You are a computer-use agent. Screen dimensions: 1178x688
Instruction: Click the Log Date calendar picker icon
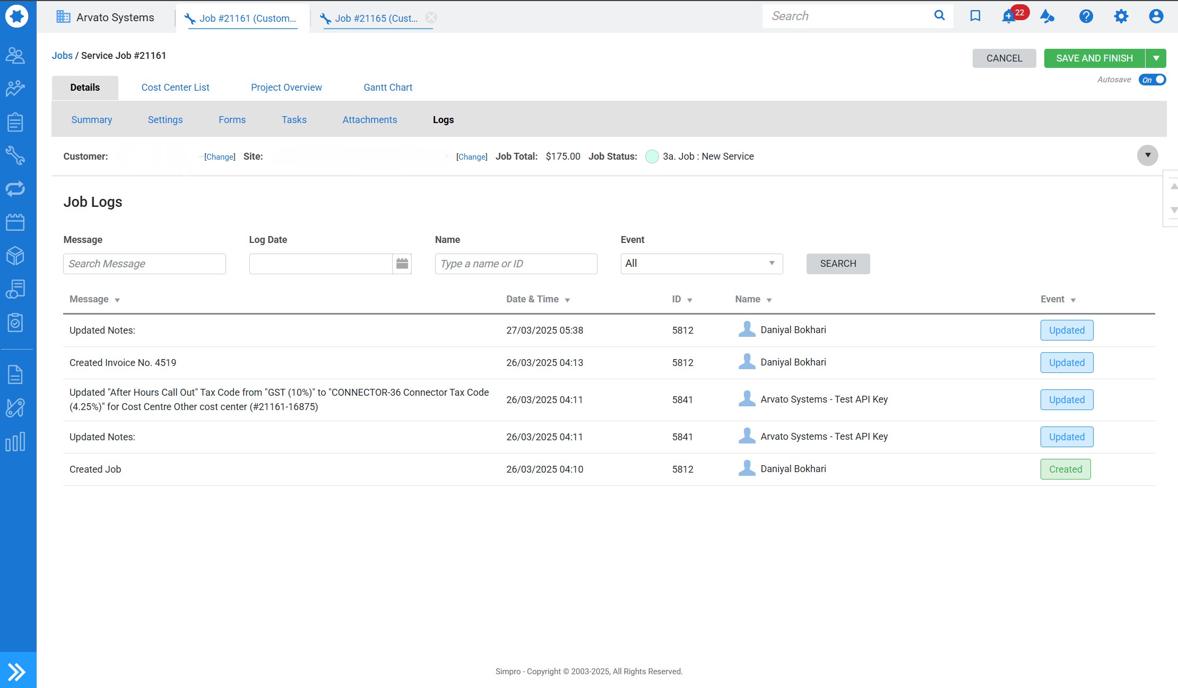402,264
